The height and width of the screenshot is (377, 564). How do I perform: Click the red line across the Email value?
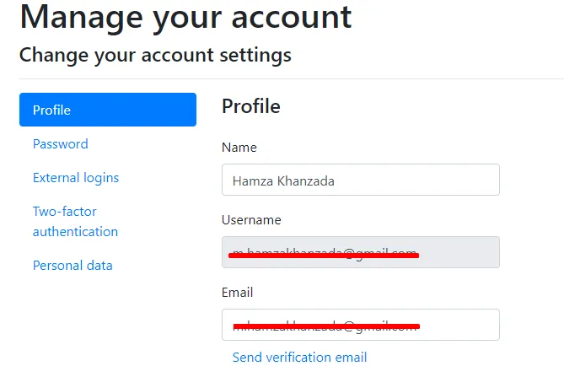[x=326, y=325]
